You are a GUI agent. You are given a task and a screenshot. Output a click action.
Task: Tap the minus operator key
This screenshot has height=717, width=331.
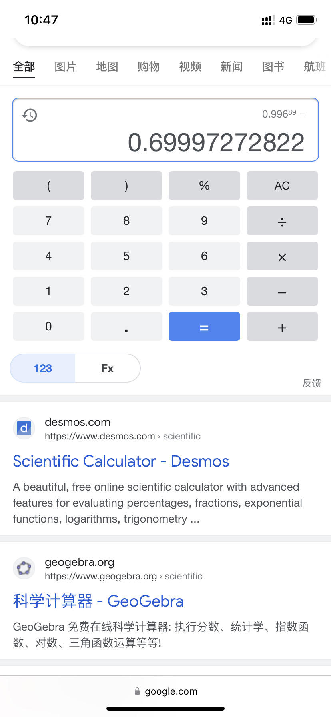282,291
